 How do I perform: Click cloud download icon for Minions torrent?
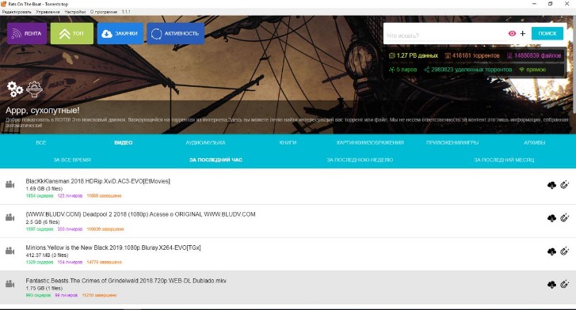[x=551, y=251]
